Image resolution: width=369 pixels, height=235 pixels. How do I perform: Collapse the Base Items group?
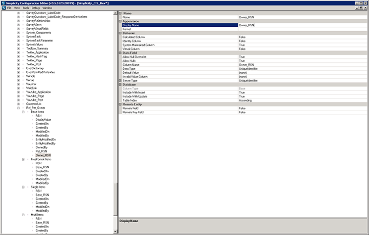[x=23, y=112]
